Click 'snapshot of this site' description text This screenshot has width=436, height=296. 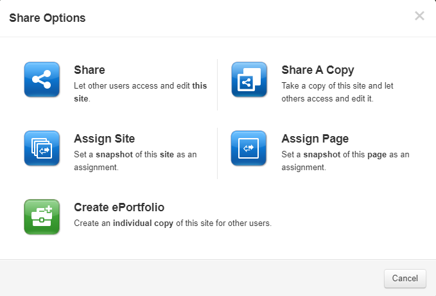(135, 161)
